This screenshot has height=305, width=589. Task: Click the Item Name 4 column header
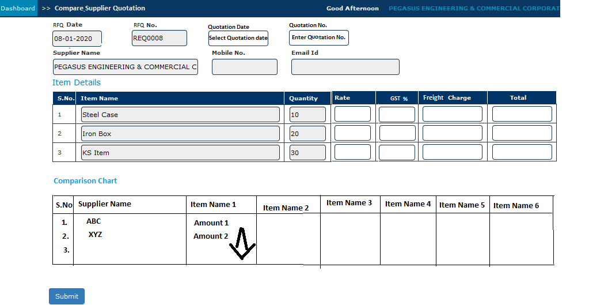pyautogui.click(x=408, y=204)
